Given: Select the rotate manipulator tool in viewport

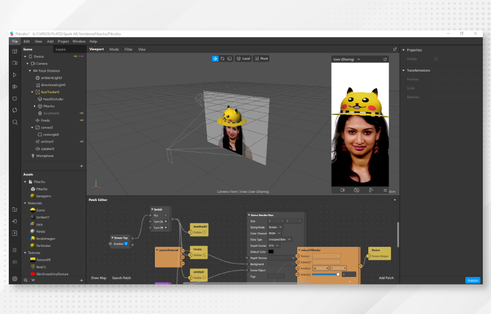Looking at the screenshot, I should coord(222,58).
